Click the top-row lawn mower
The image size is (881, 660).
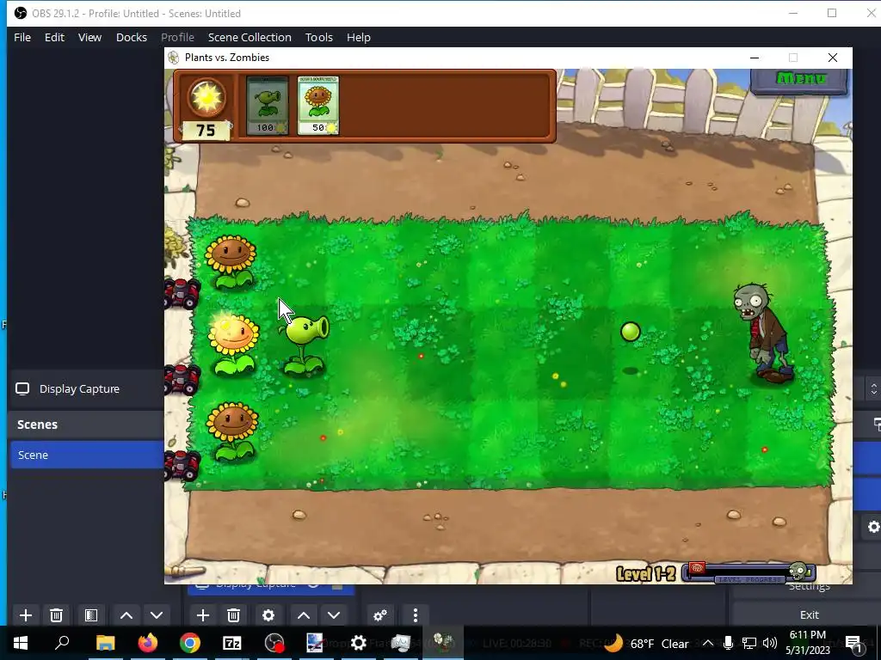tap(182, 293)
